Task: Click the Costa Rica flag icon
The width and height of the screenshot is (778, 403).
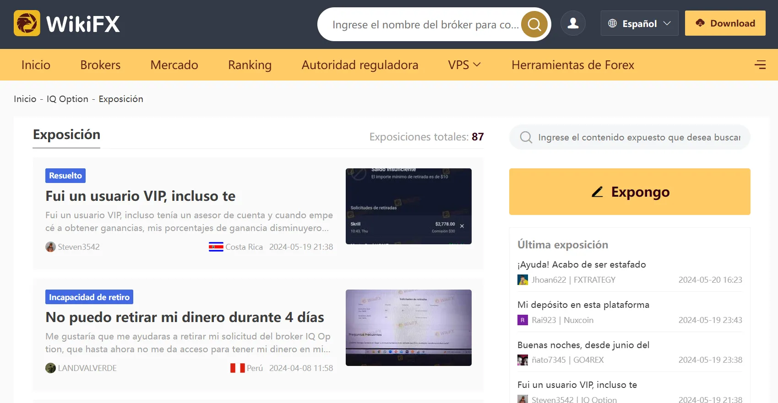Action: click(x=216, y=247)
